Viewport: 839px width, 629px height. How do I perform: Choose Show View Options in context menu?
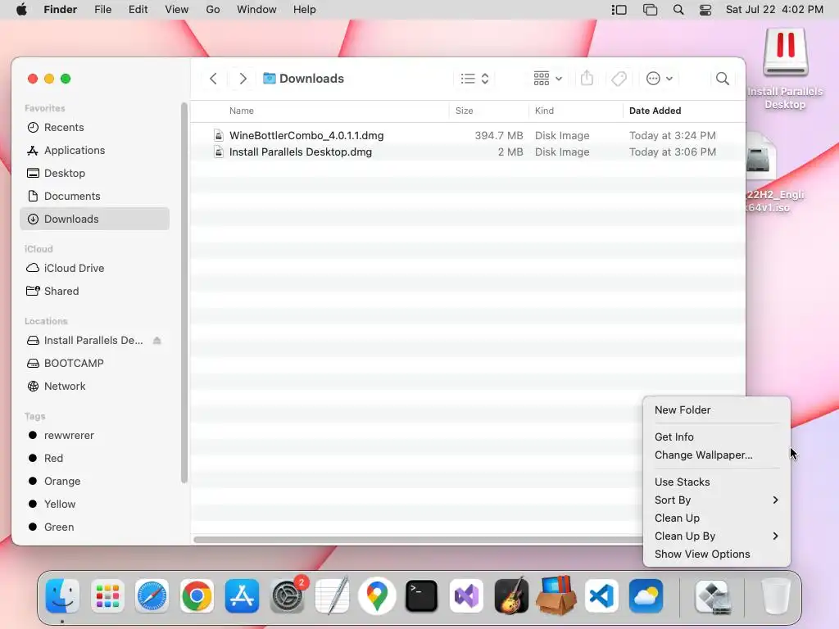click(716, 554)
